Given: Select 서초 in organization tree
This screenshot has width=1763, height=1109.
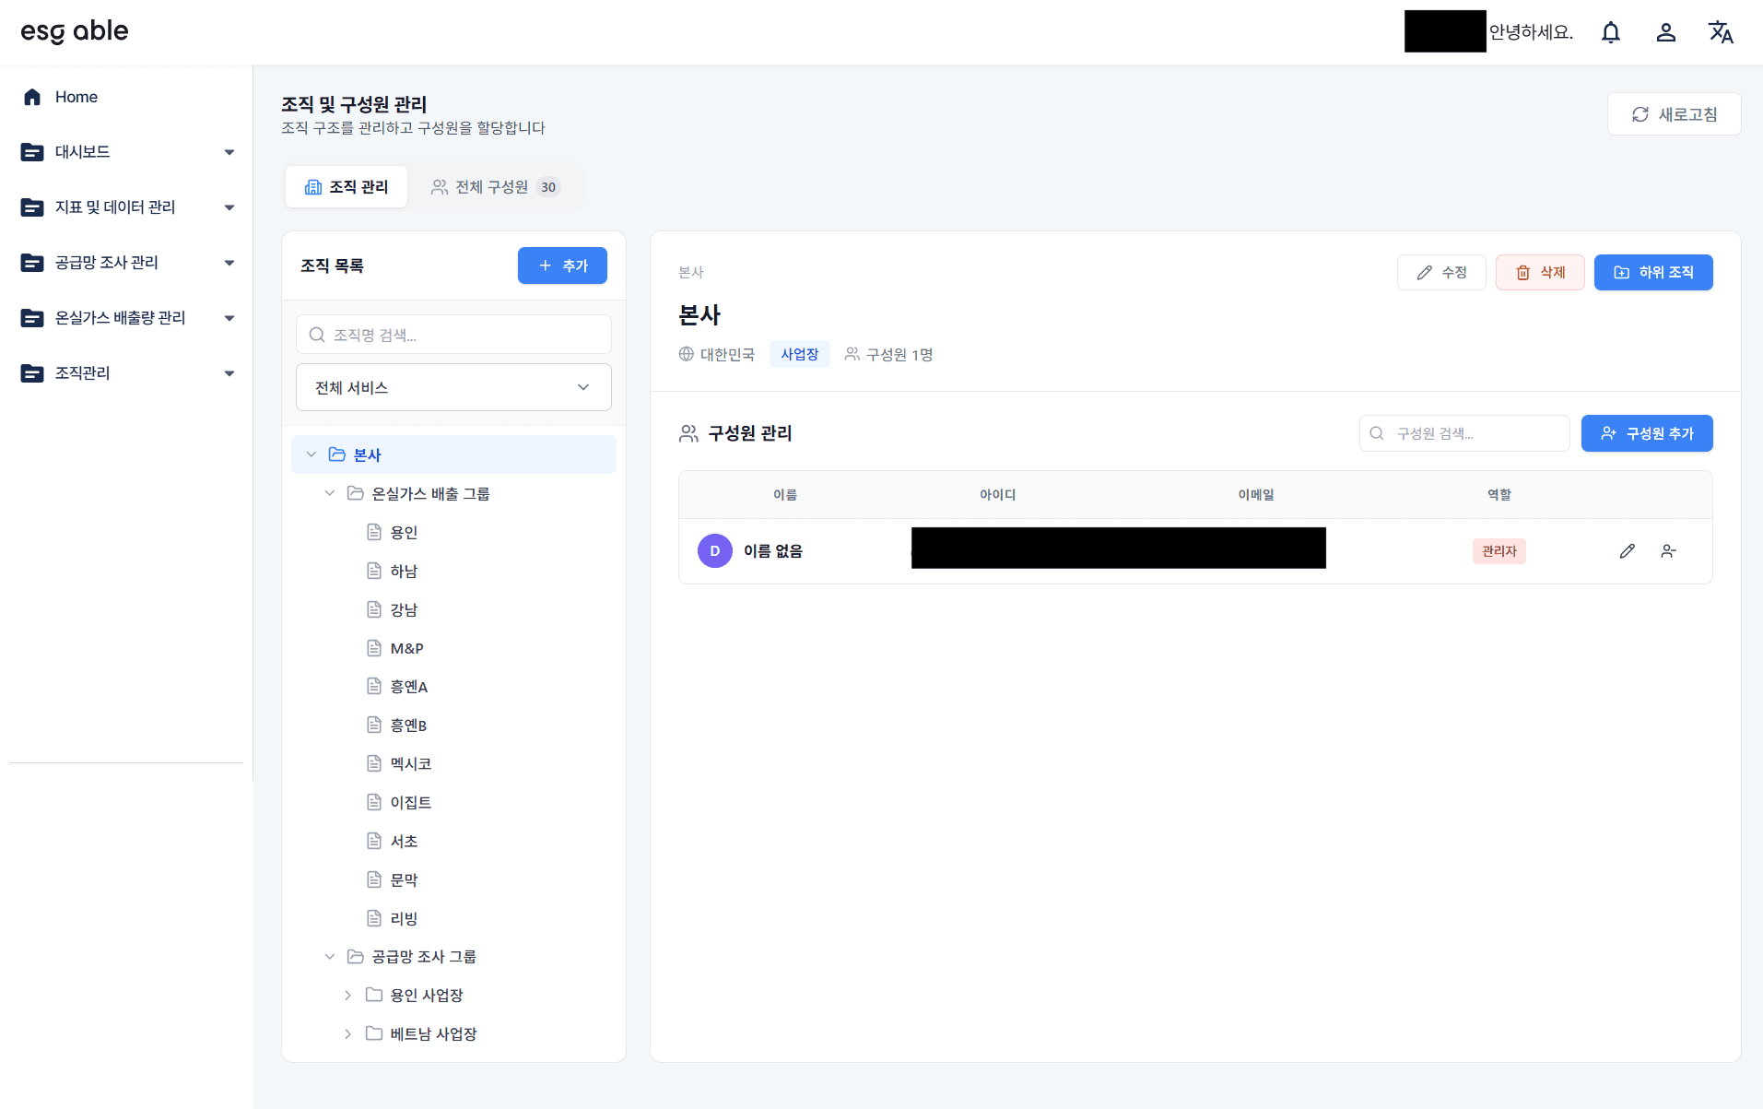Looking at the screenshot, I should 453,842.
